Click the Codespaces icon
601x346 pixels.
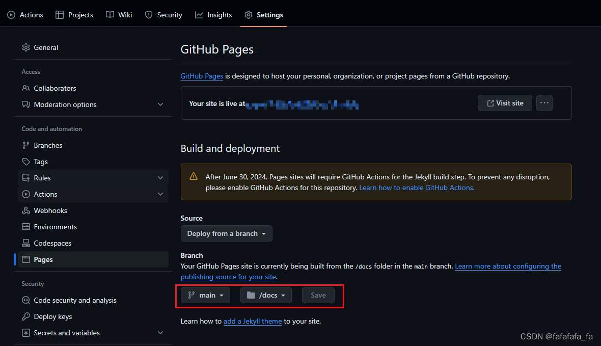click(x=25, y=243)
